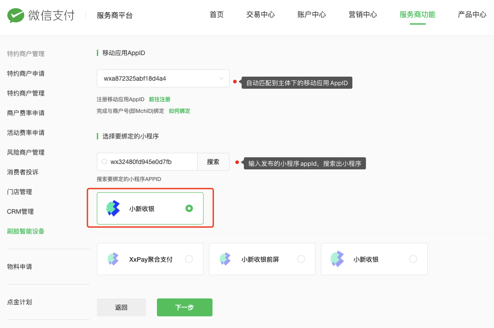Open 服务商功能 tab
The image size is (494, 328).
[417, 14]
